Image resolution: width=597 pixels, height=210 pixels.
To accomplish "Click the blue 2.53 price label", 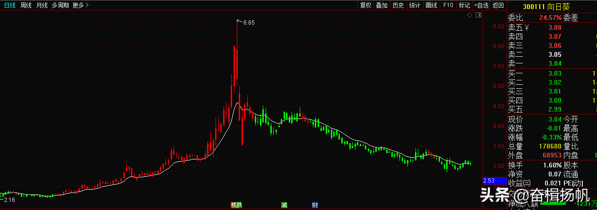I will pyautogui.click(x=494, y=181).
